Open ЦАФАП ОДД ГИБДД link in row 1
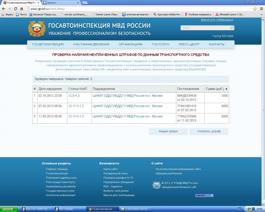Image resolution: width=265 pixels, height=212 pixels. [x=128, y=96]
